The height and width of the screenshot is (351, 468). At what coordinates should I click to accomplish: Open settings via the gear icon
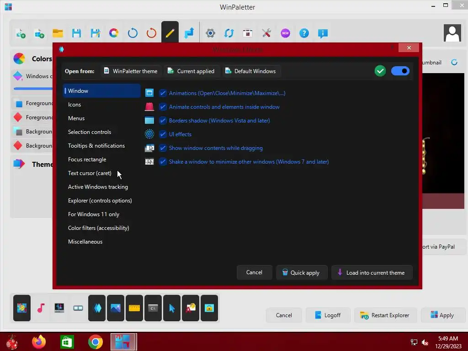click(210, 33)
